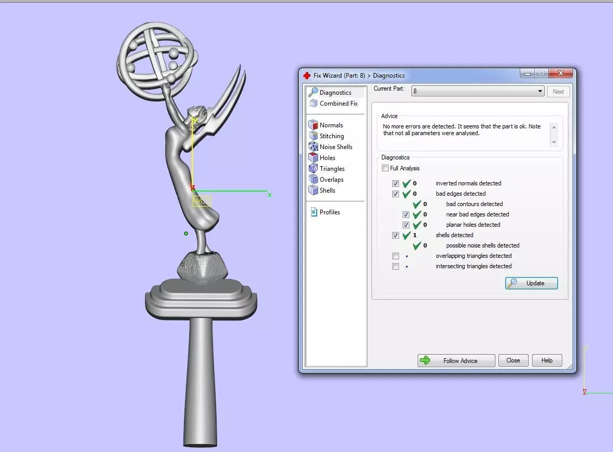Screen dimensions: 613x452
Task: Open the Profiles document icon
Action: click(313, 212)
